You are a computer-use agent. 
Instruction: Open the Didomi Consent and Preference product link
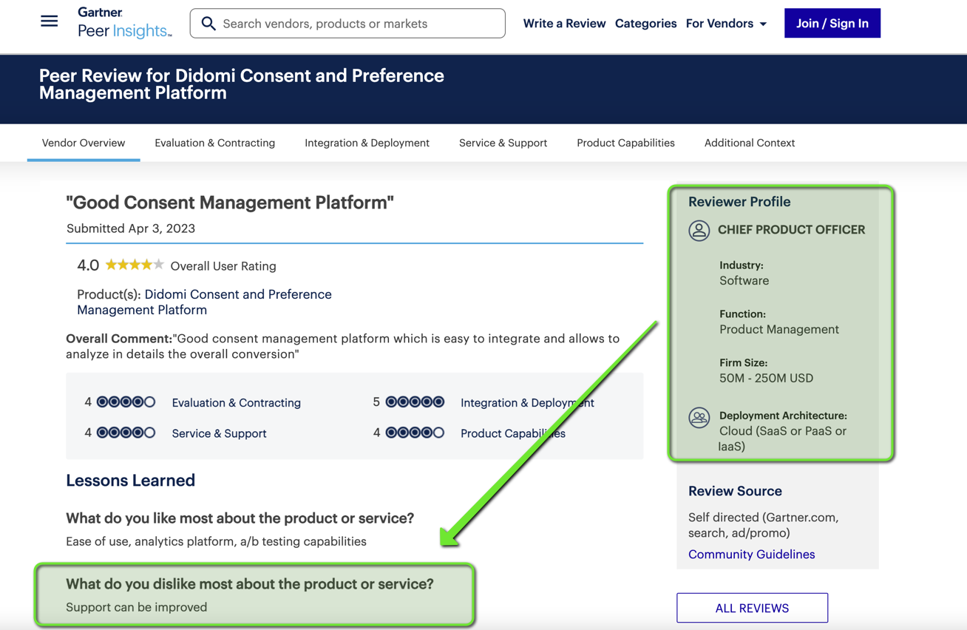point(204,302)
